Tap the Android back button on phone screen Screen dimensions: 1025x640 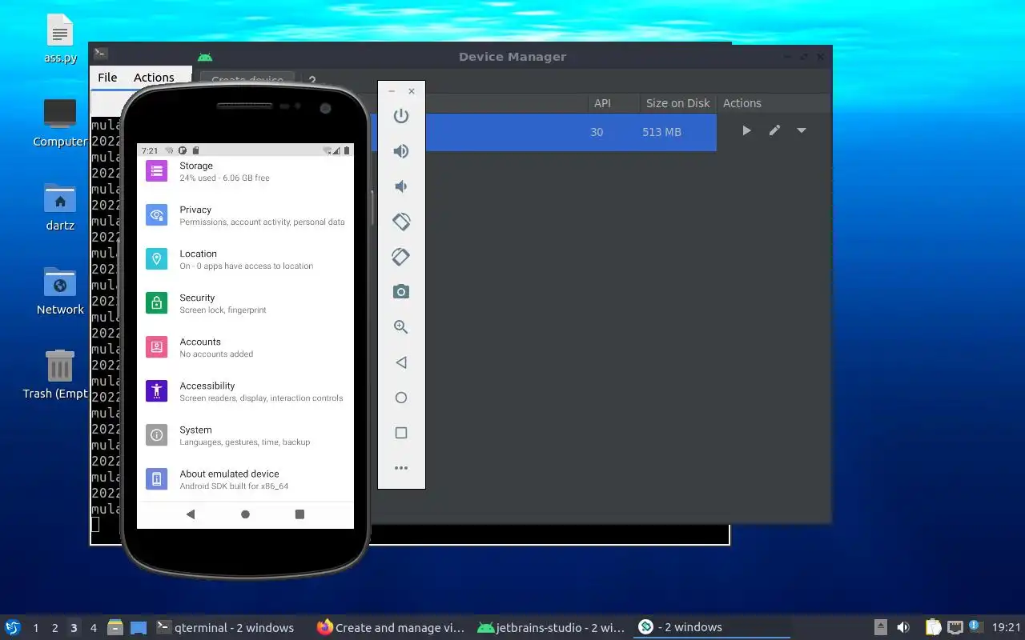tap(191, 514)
